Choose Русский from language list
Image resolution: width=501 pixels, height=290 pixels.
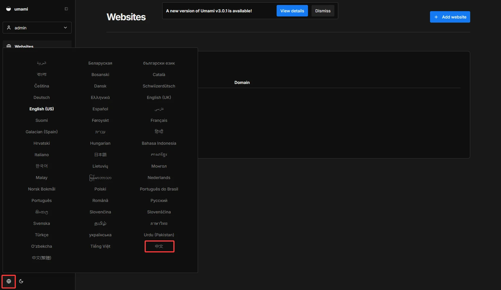(x=159, y=200)
